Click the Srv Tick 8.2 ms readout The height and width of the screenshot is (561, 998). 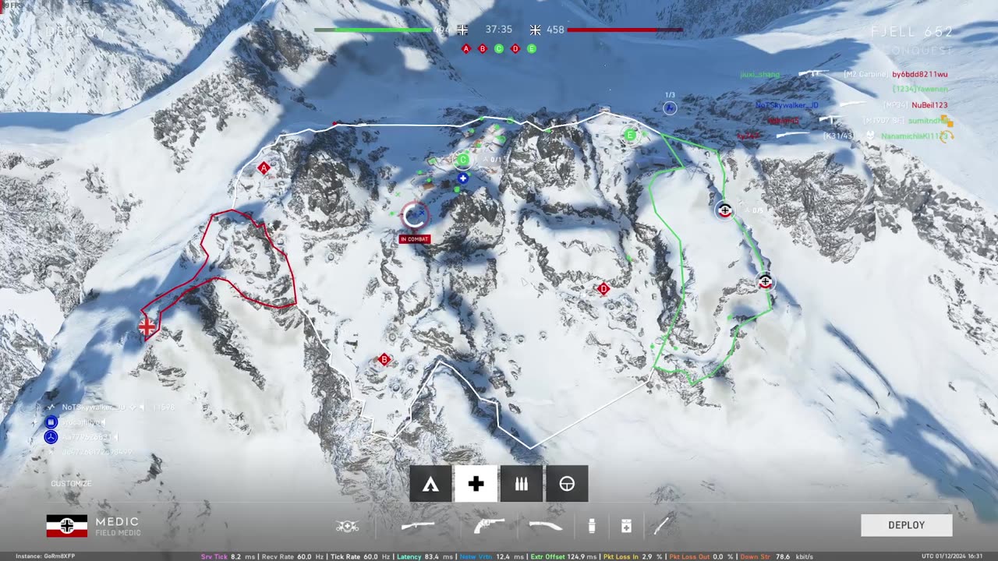coord(228,556)
